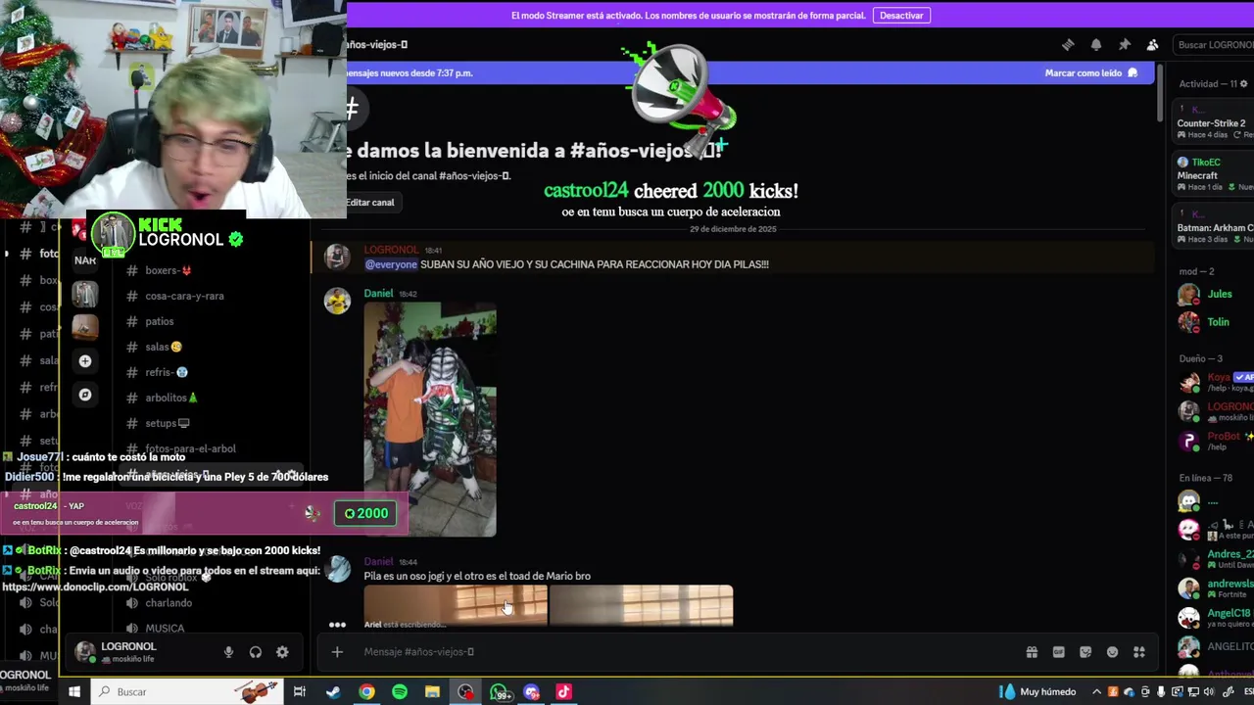Toggle the member list icon
The height and width of the screenshot is (705, 1254).
(x=1152, y=45)
